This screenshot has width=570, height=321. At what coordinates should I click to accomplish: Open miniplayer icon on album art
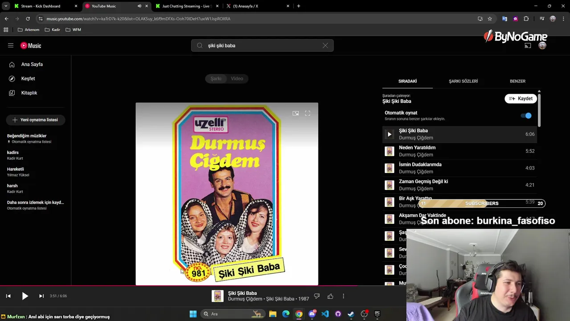pos(296,113)
